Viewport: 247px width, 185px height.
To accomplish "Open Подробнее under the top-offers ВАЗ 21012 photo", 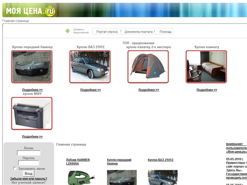I will pyautogui.click(x=90, y=90).
